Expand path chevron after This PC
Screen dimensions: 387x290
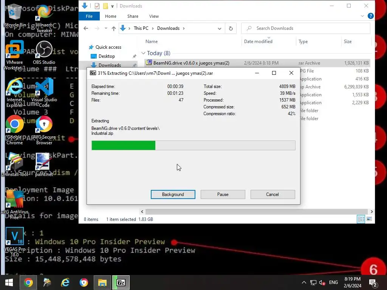pos(153,28)
